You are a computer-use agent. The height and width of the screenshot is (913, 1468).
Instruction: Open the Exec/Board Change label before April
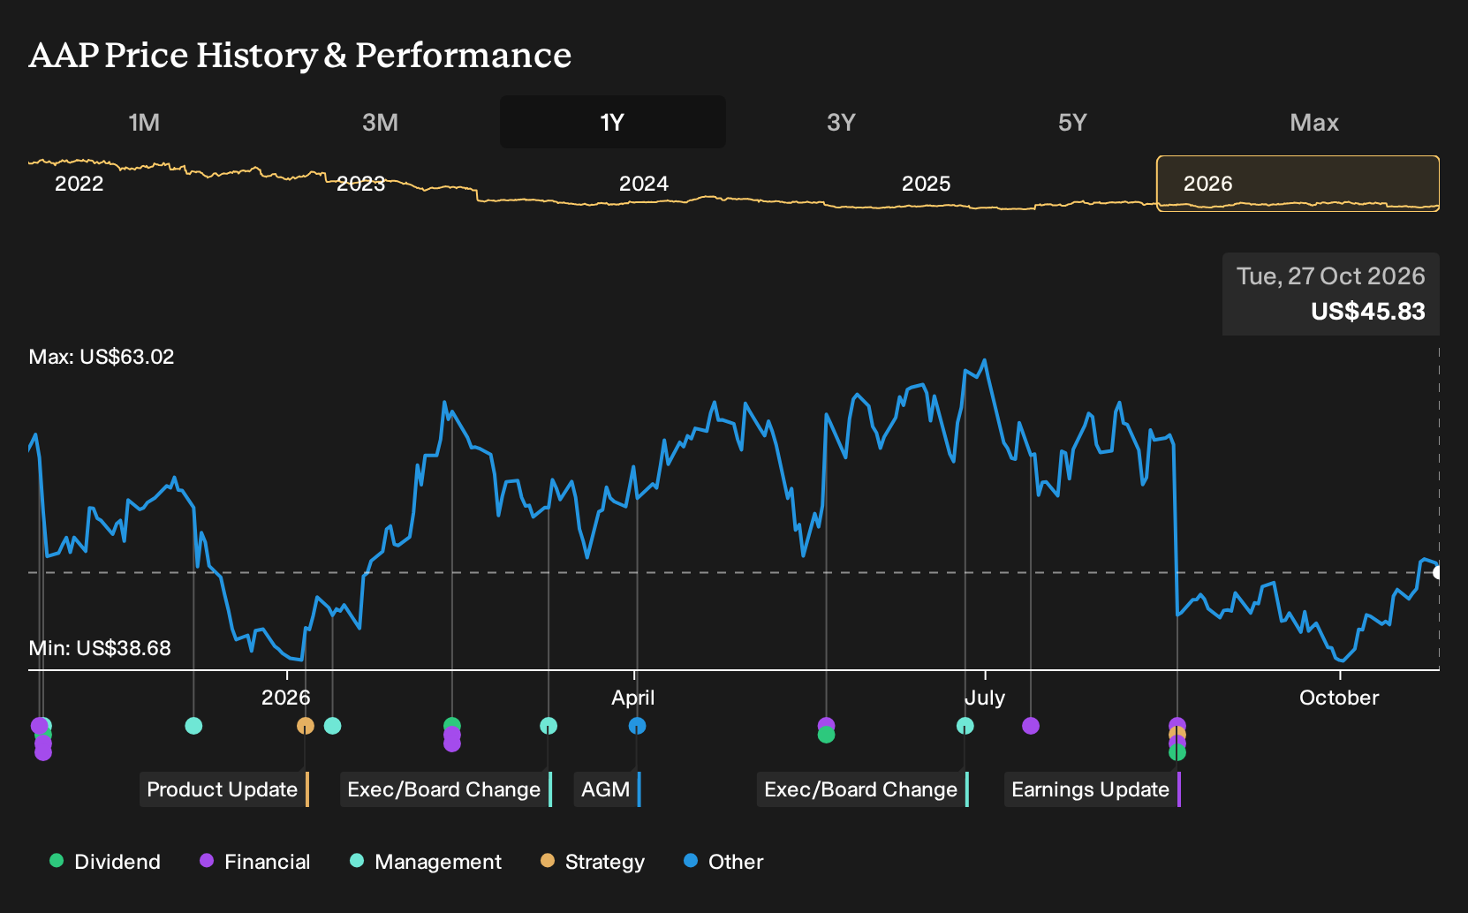pyautogui.click(x=446, y=789)
